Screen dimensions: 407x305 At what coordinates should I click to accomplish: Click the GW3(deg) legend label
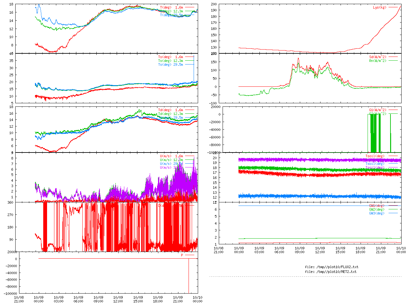tap(376, 213)
